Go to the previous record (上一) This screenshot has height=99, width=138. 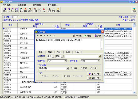pos(9,10)
